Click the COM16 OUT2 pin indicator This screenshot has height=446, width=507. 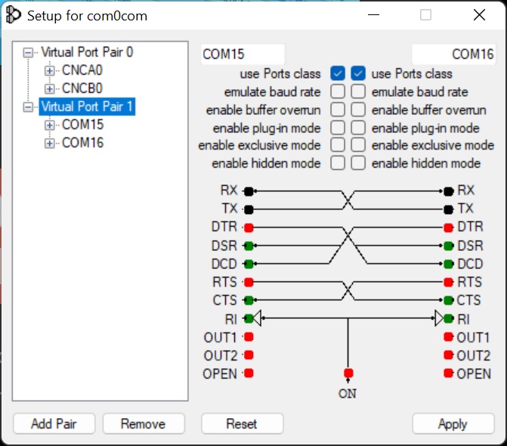[449, 355]
